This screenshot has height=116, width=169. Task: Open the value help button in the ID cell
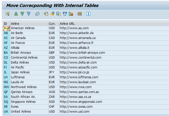(8, 28)
